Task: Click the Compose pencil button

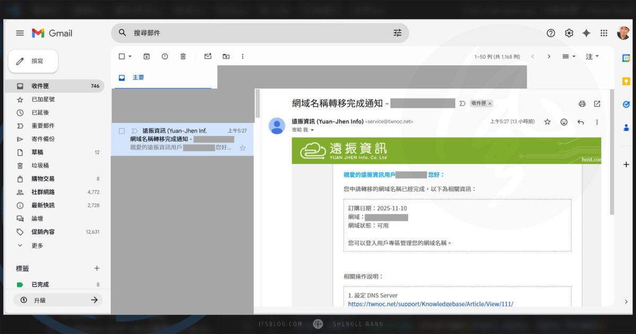Action: [x=33, y=61]
